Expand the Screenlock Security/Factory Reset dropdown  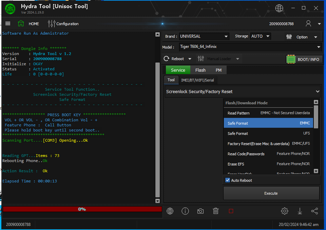click(243, 92)
